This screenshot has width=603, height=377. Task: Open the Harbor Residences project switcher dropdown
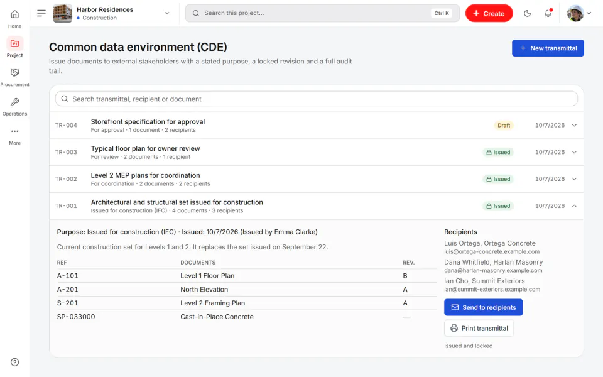click(x=167, y=13)
